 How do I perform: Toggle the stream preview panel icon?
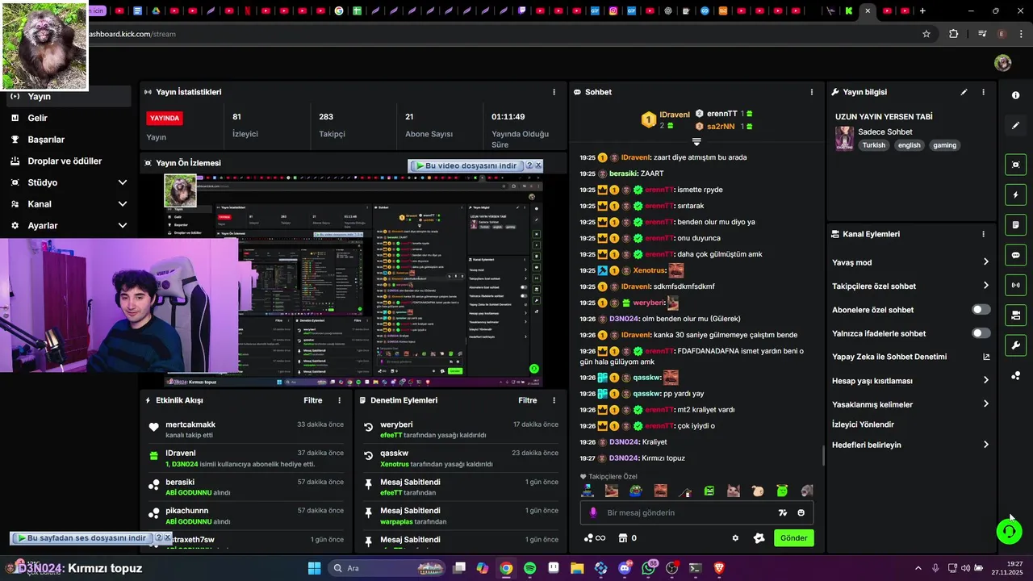[x=1015, y=165]
